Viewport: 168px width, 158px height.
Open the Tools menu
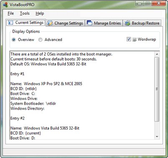25,13
